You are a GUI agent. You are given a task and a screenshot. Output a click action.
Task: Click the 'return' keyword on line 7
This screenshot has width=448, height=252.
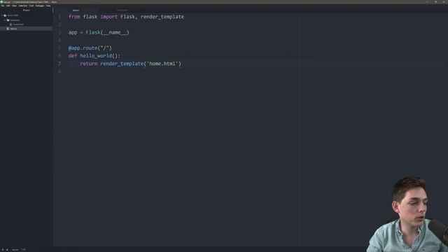89,64
